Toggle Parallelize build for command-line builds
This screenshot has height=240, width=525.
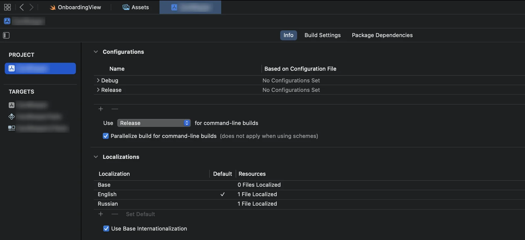click(x=106, y=136)
